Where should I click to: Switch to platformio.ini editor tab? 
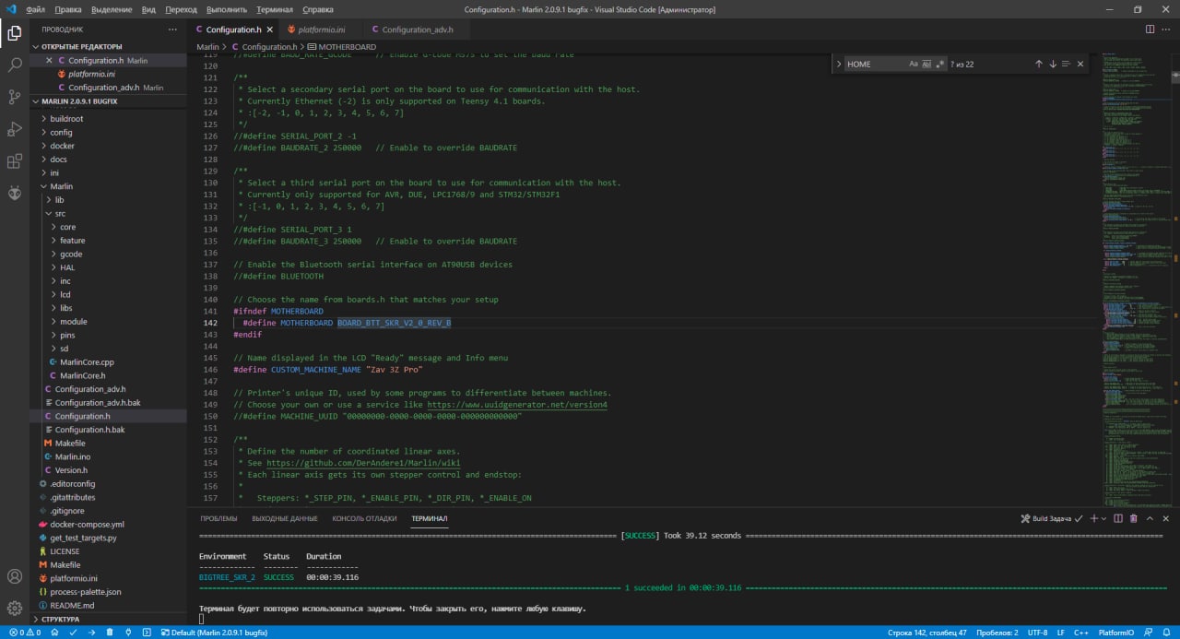point(320,30)
